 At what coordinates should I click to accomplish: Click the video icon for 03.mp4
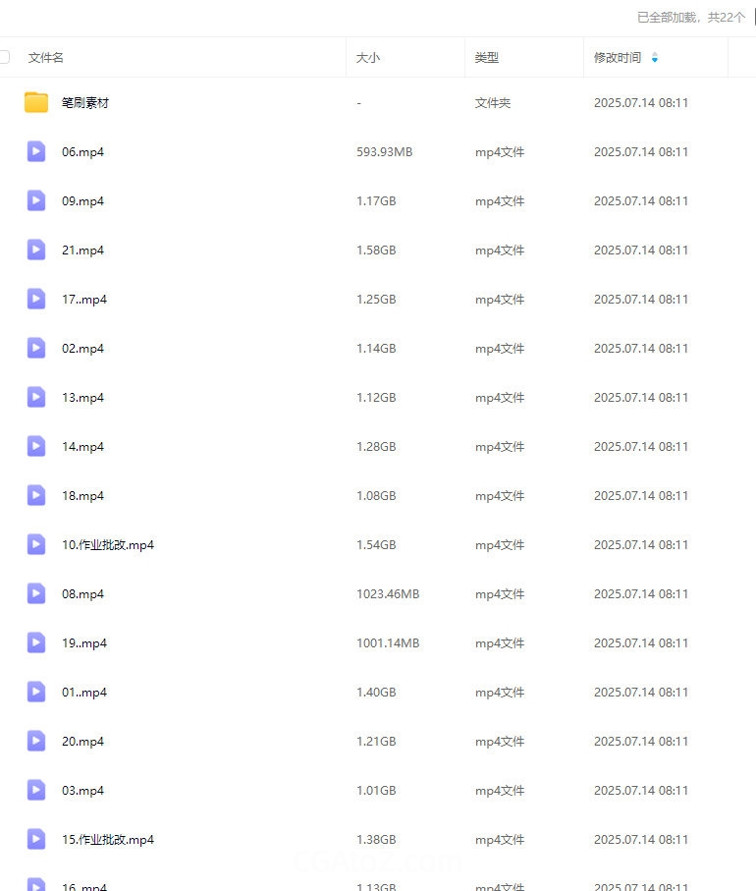click(36, 790)
